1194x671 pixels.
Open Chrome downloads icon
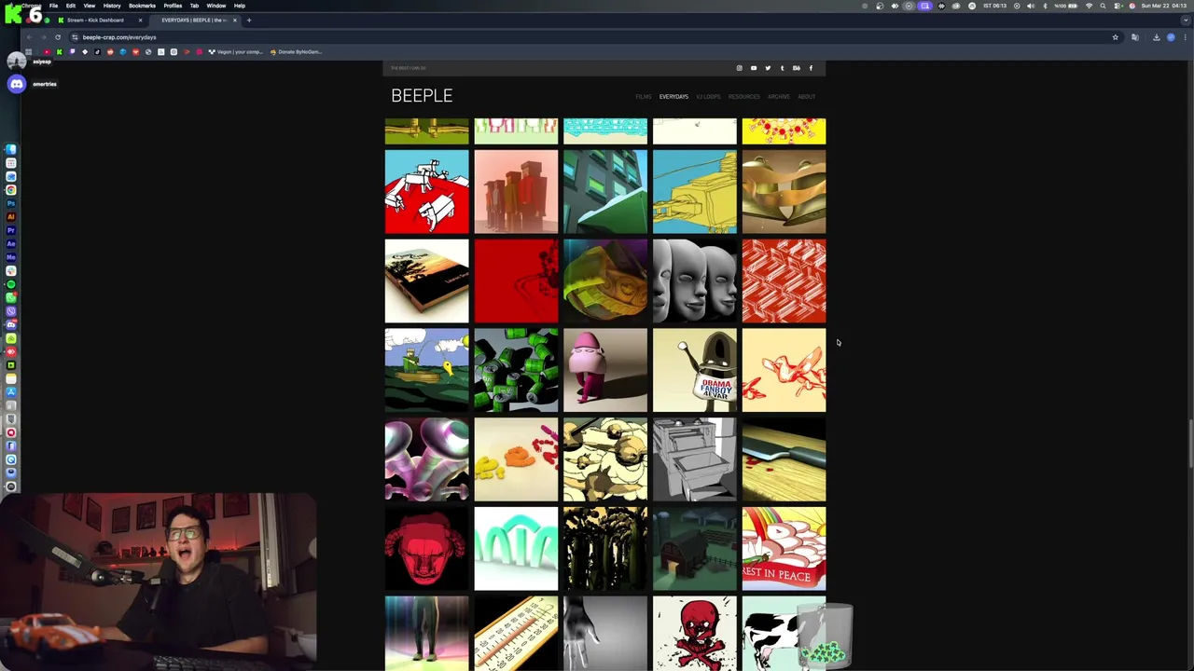tap(1156, 37)
